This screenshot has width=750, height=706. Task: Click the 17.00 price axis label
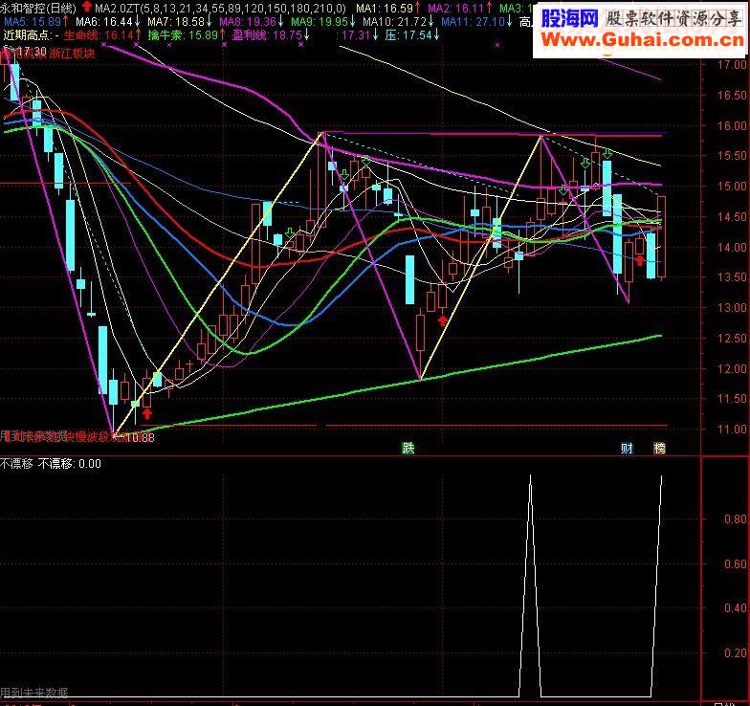pyautogui.click(x=731, y=65)
